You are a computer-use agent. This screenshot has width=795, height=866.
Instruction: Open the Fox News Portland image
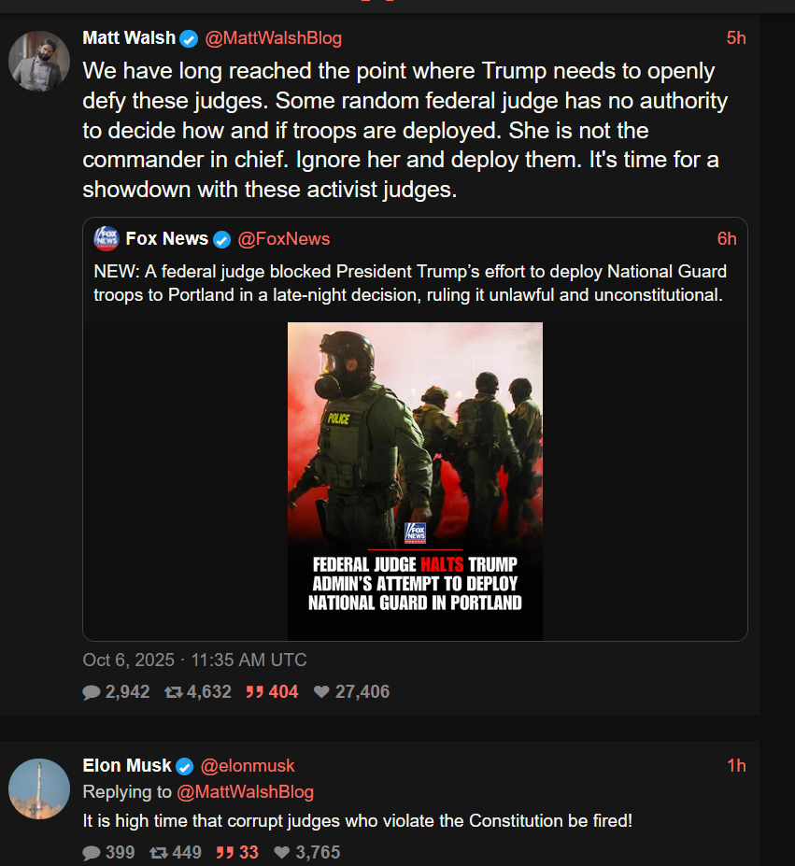point(415,481)
